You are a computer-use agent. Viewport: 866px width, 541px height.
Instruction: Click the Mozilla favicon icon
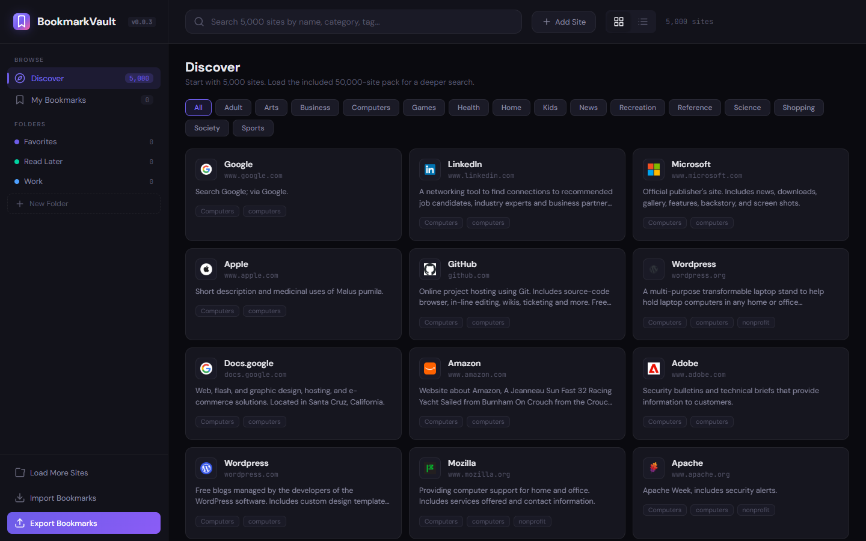tap(430, 468)
